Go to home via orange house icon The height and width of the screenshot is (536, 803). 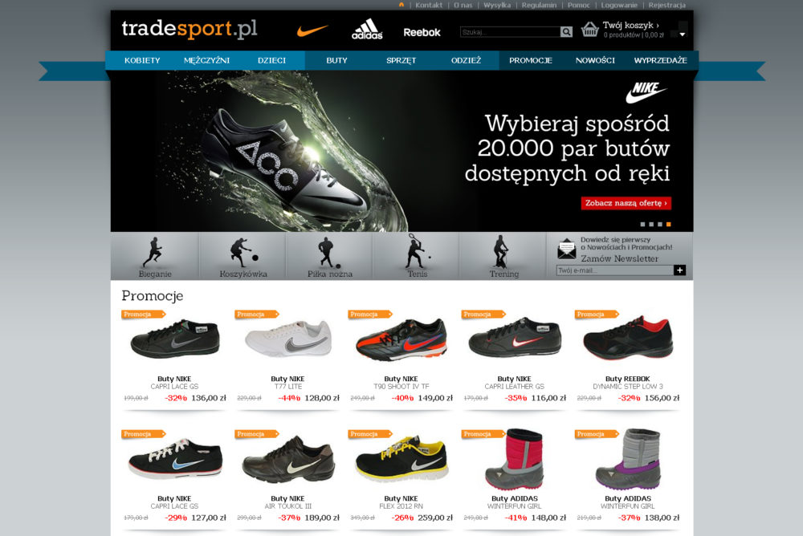401,5
